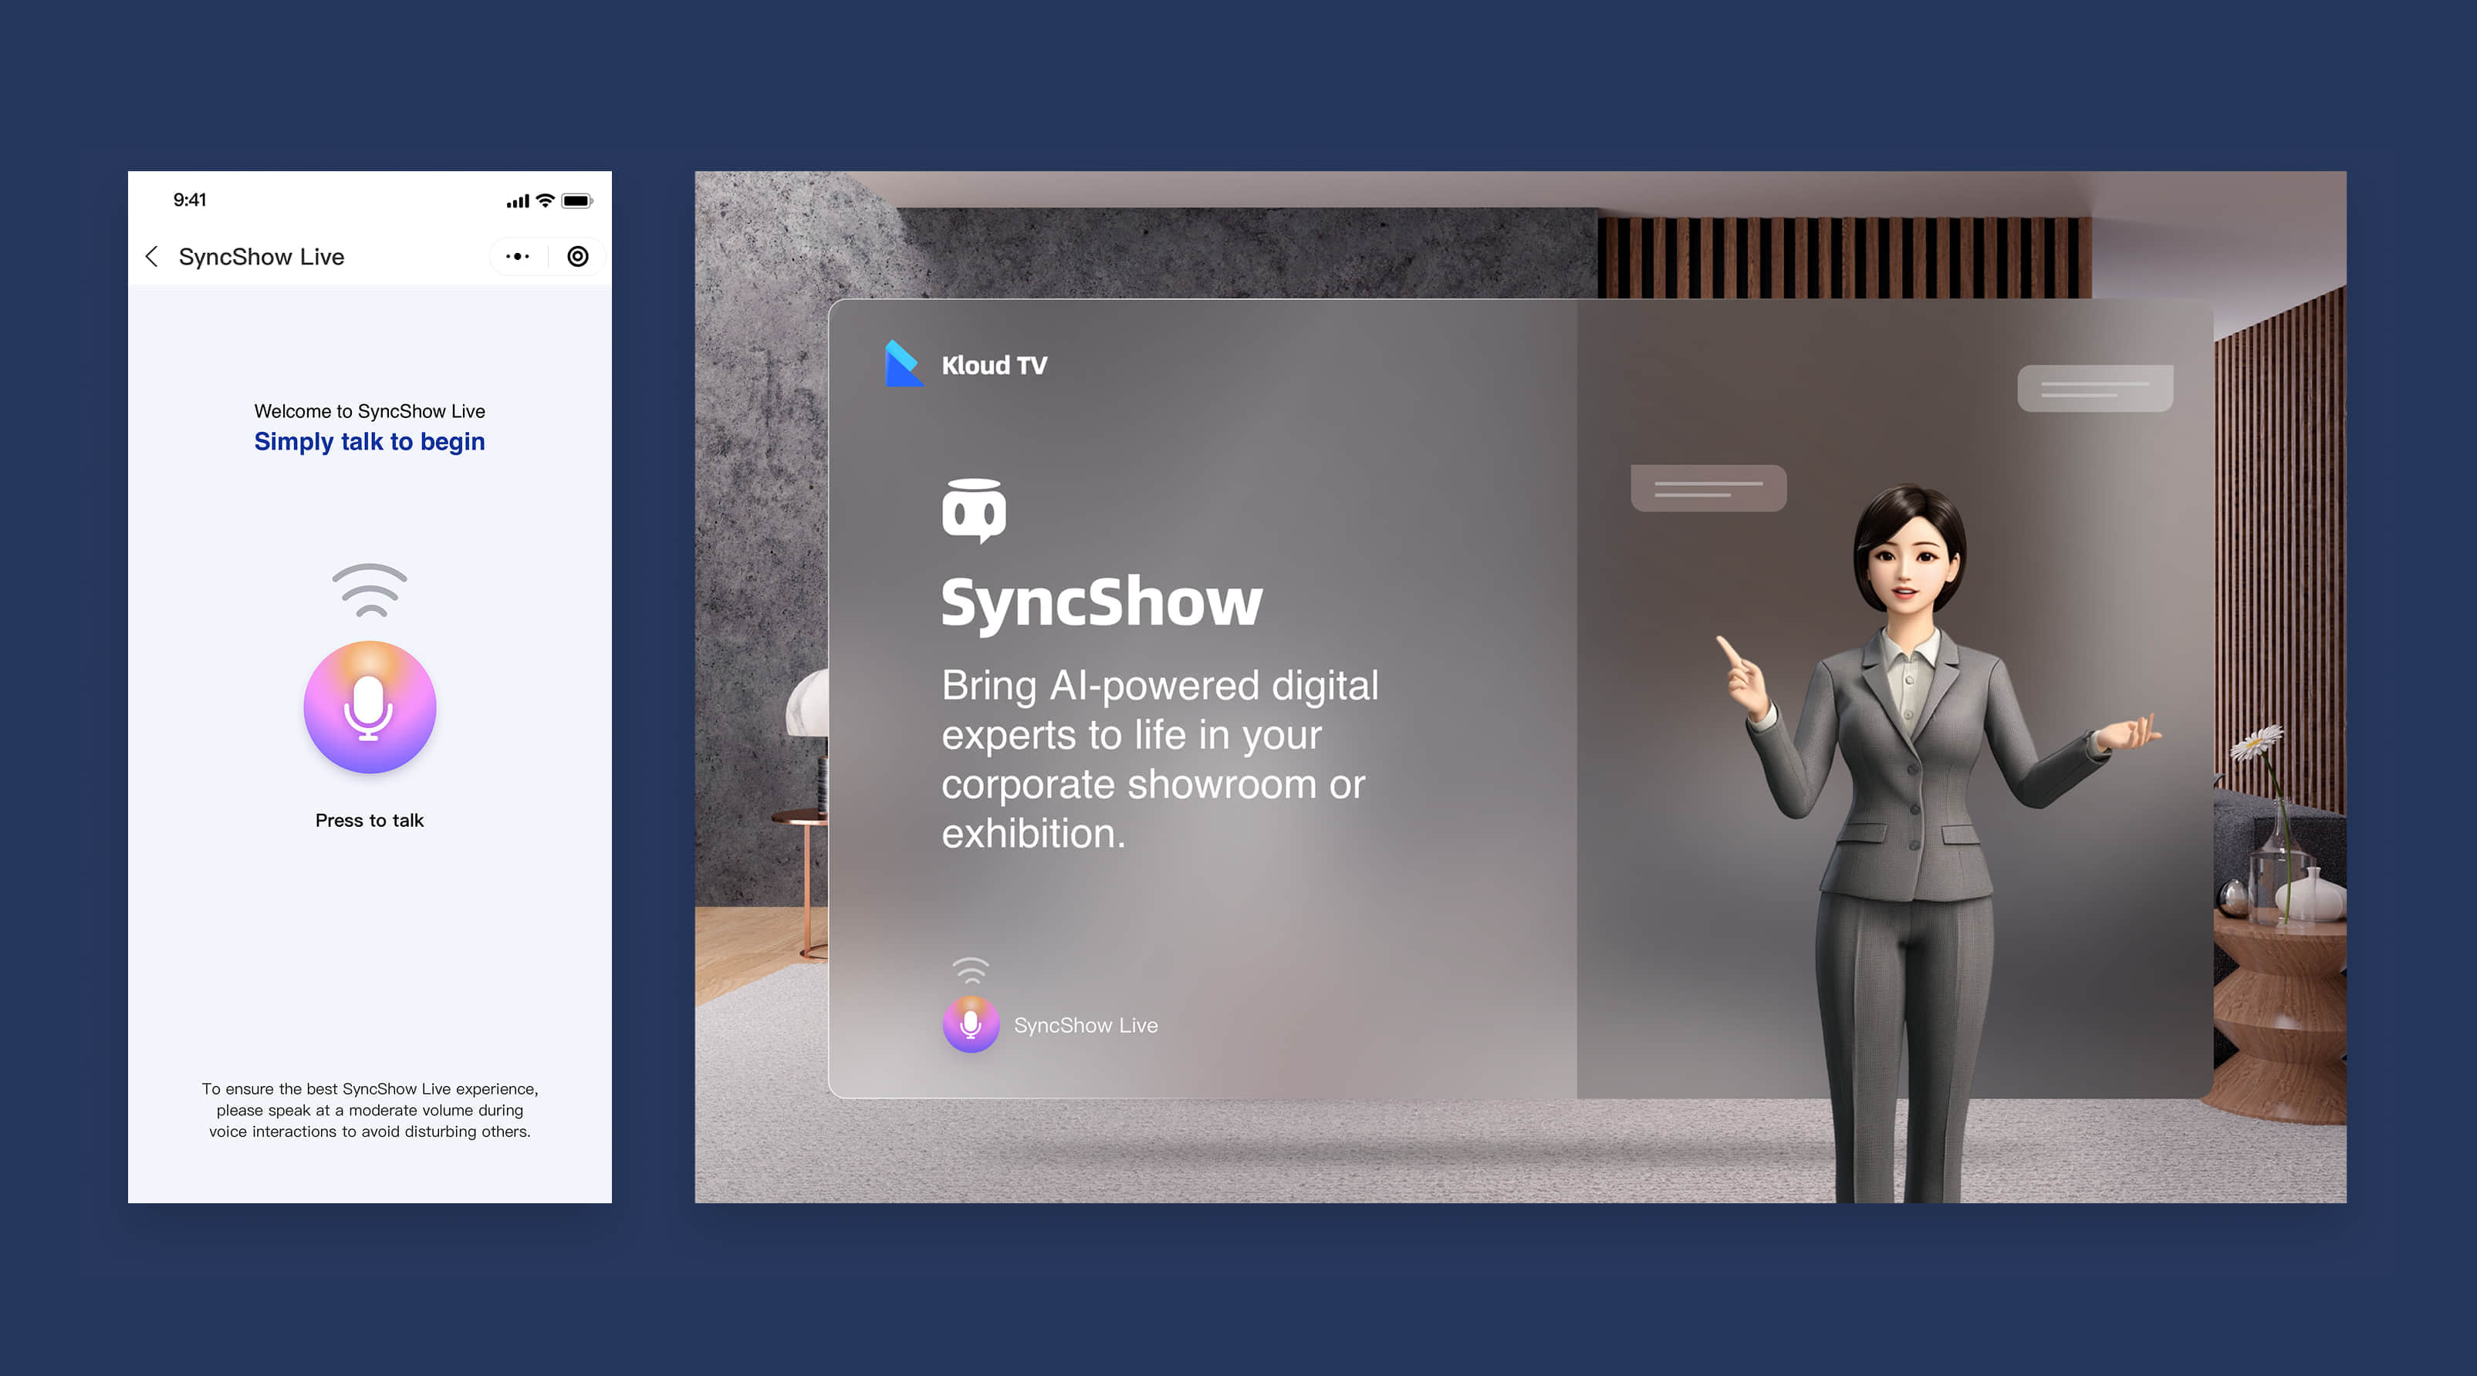Click the upper right chat bubble
The height and width of the screenshot is (1376, 2477).
pyautogui.click(x=2094, y=388)
